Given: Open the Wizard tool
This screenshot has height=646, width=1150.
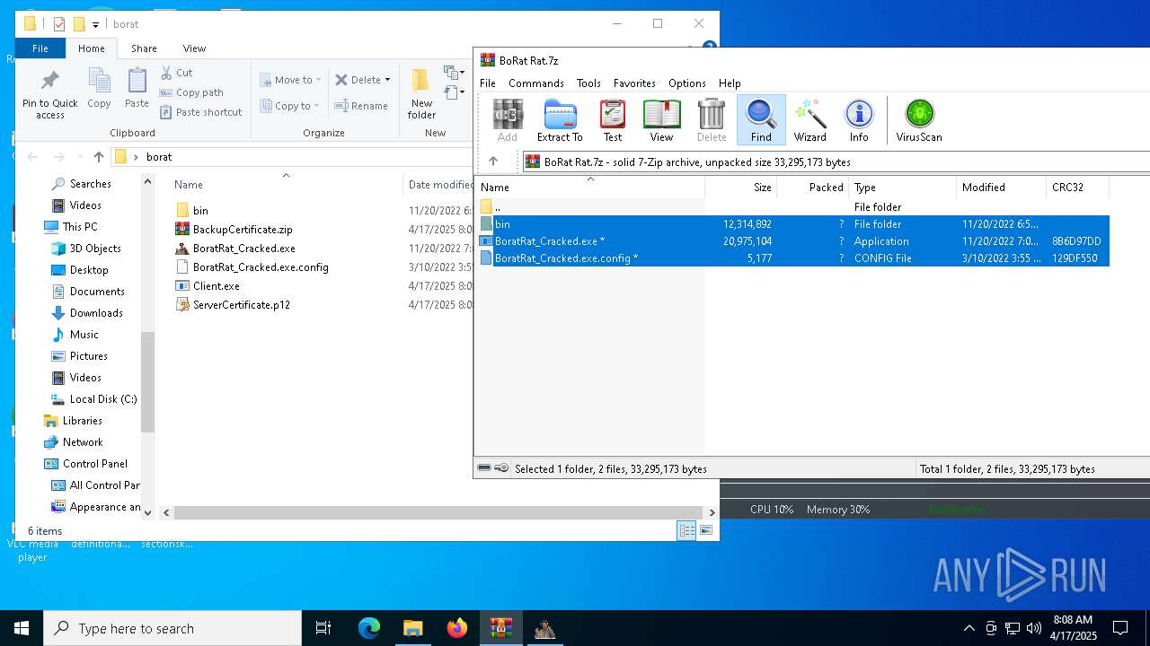Looking at the screenshot, I should [809, 120].
